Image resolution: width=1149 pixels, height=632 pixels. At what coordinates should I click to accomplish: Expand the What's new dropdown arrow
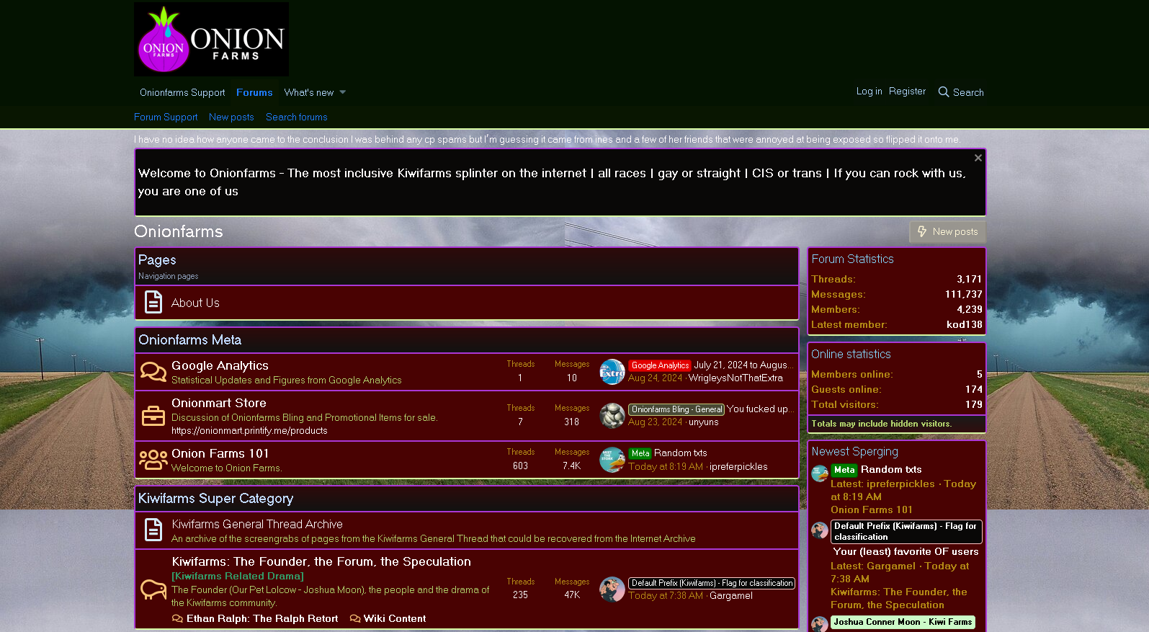343,92
